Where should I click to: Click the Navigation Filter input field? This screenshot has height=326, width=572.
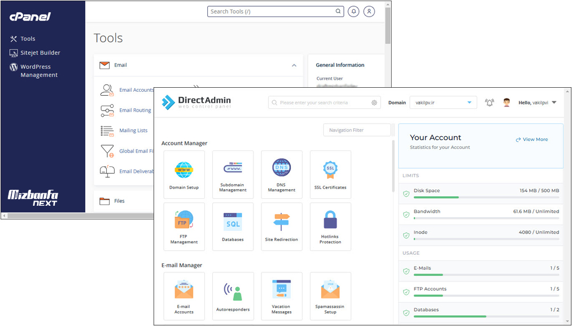(357, 131)
